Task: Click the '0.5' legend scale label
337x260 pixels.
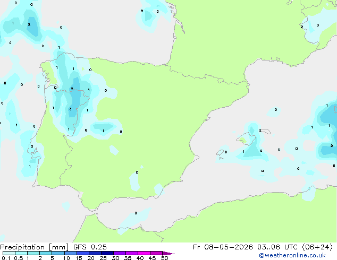Action: pos(18,258)
